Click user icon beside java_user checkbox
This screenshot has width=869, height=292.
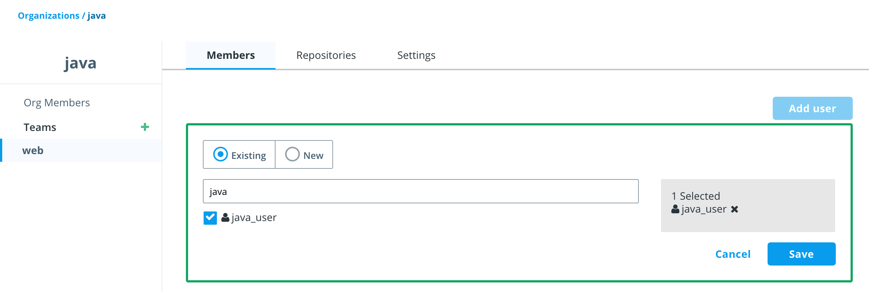[225, 217]
